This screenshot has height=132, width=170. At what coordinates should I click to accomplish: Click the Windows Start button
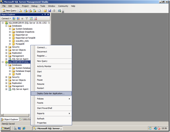tap(5, 128)
